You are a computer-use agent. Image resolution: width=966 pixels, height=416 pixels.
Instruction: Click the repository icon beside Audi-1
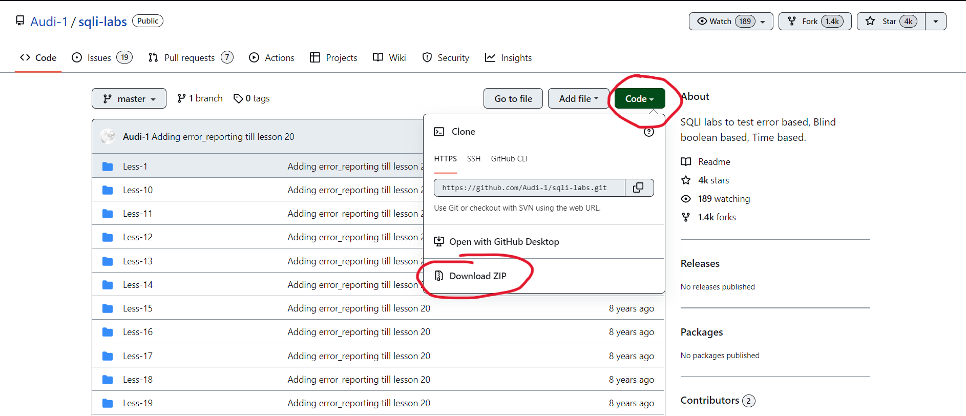pyautogui.click(x=20, y=20)
